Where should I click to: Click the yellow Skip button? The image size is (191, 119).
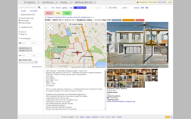[58, 13]
